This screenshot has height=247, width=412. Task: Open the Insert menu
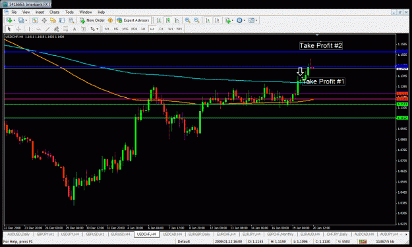(x=40, y=12)
